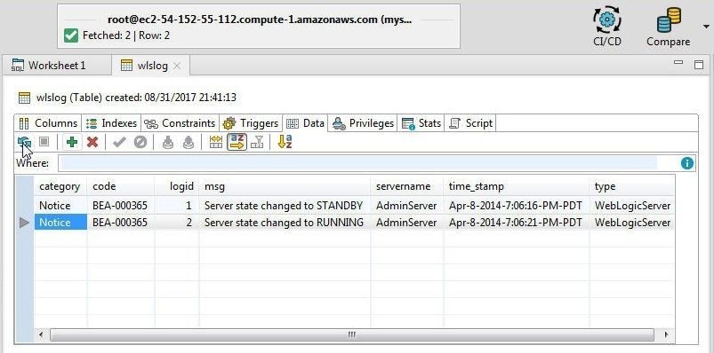Click the type column header
The width and height of the screenshot is (714, 353).
point(632,186)
